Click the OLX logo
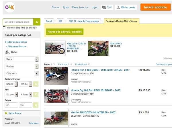The image size is (172, 129). click(x=10, y=7)
